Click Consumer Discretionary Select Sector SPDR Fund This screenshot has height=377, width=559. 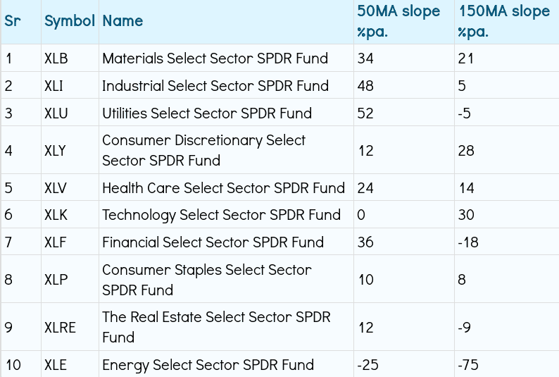pos(203,150)
